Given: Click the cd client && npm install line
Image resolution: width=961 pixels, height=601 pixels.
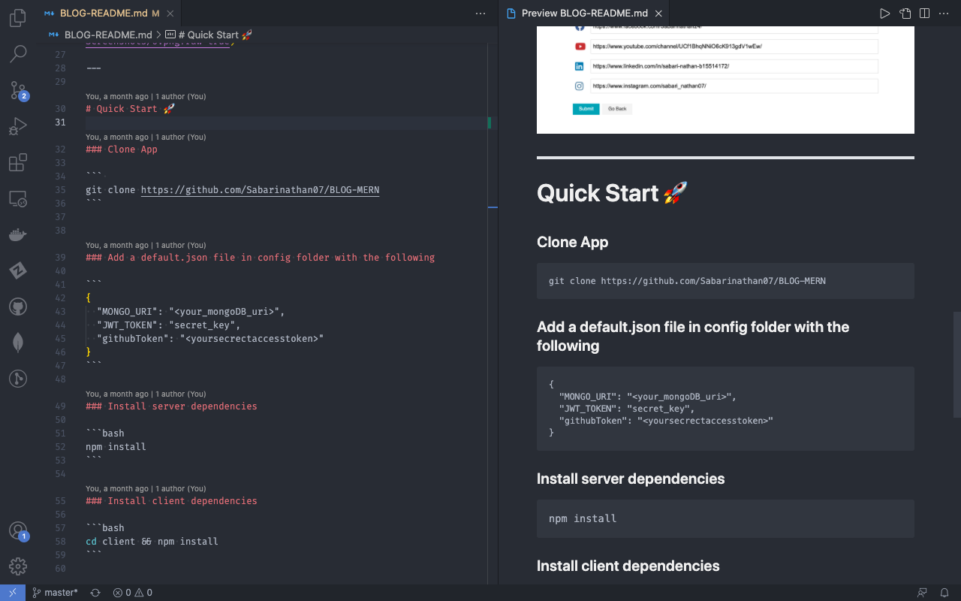Looking at the screenshot, I should coord(152,542).
